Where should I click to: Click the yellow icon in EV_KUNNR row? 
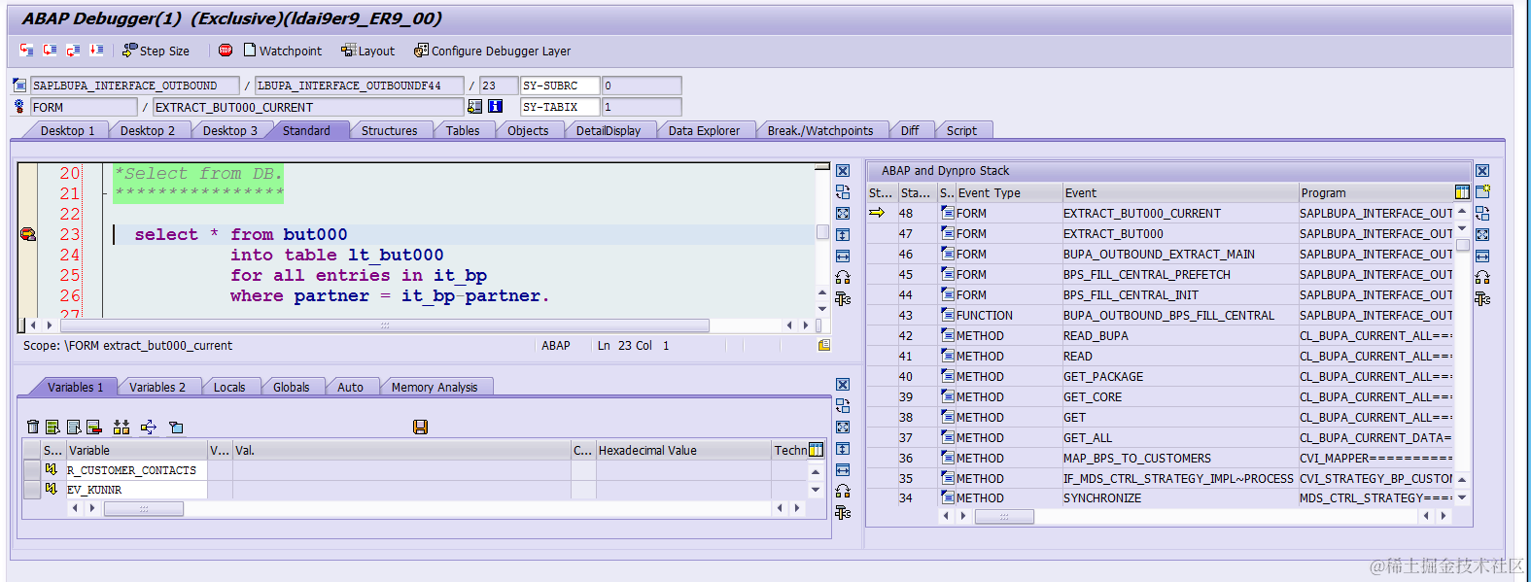click(52, 489)
